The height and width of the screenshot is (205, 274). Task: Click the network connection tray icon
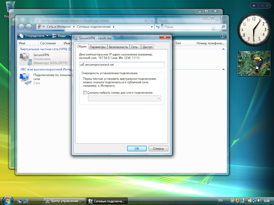tap(254, 201)
